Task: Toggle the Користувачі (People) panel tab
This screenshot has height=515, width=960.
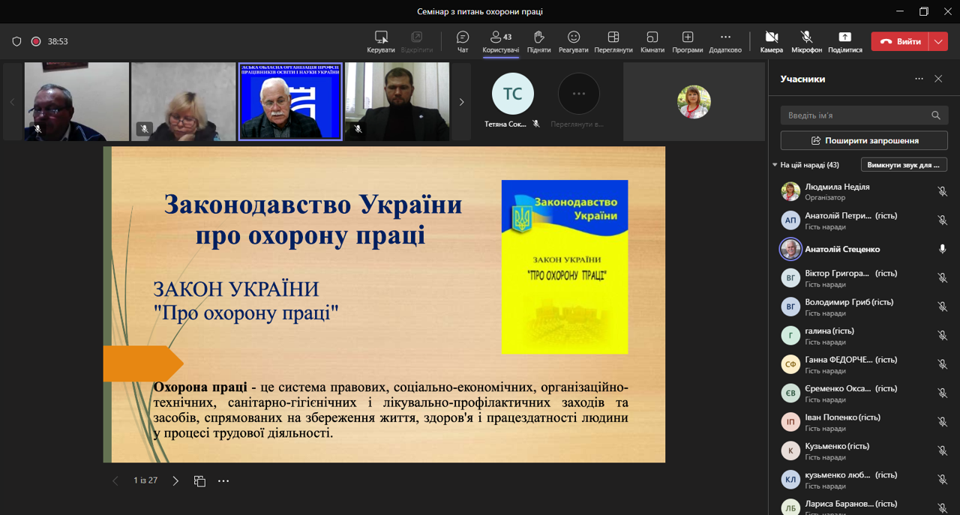Action: tap(500, 41)
